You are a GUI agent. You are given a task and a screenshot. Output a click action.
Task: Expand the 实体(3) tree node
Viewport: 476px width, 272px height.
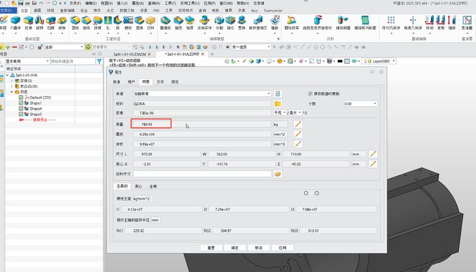pos(12,80)
